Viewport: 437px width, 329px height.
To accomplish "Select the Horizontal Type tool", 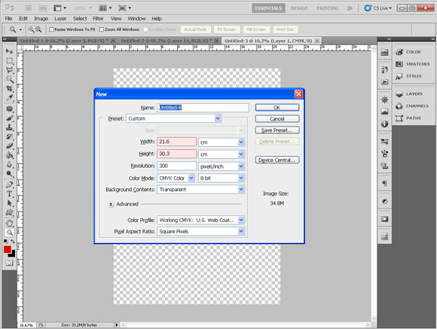I will [x=10, y=194].
